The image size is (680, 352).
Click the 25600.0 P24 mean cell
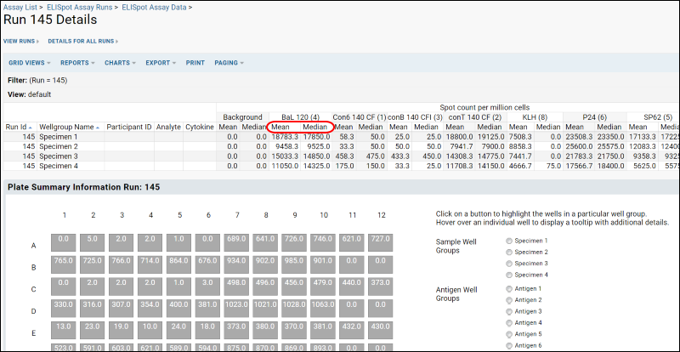coord(581,146)
